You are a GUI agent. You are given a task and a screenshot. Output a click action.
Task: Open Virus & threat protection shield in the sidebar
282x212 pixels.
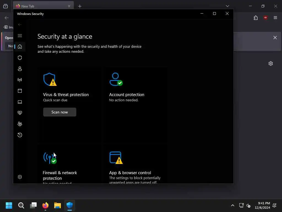pyautogui.click(x=20, y=58)
